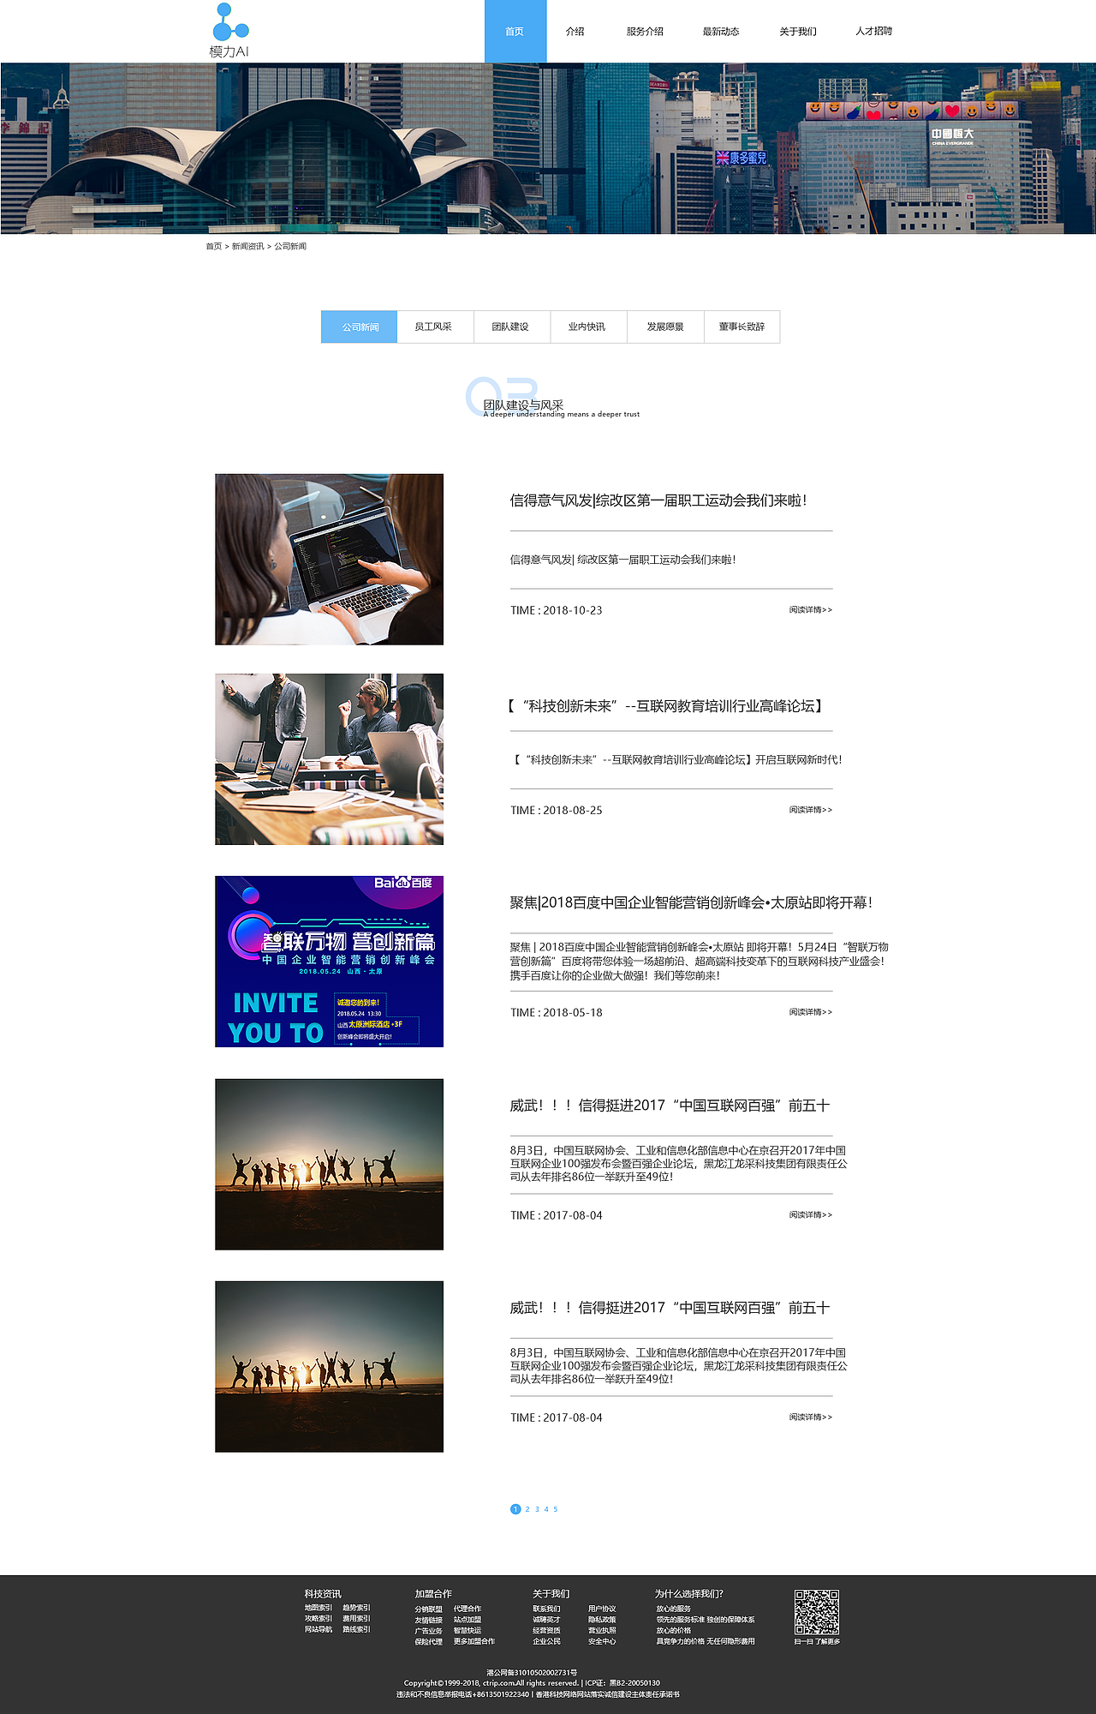
Task: Open the 介绍 navigation item
Action: tap(575, 32)
